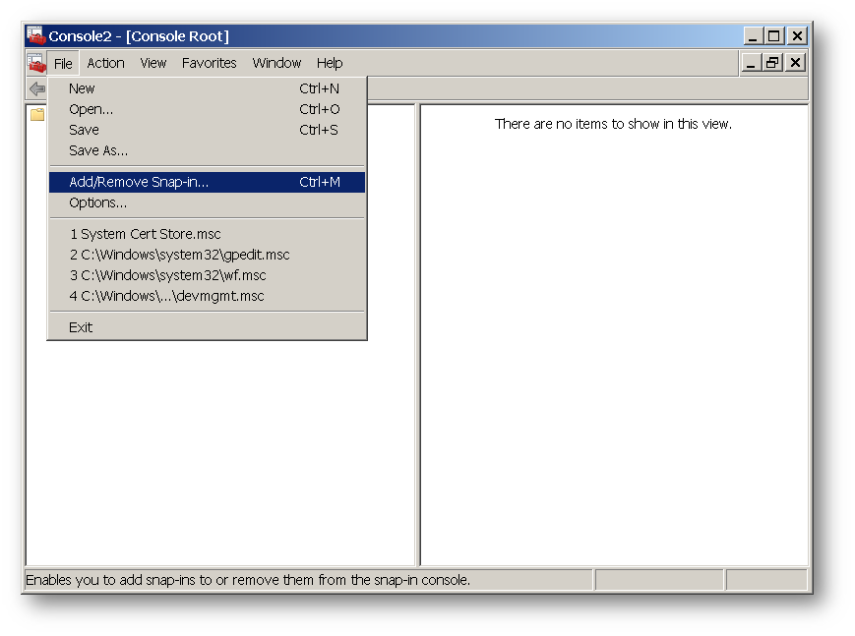Select the Console Root folder icon
855x636 pixels.
point(37,114)
